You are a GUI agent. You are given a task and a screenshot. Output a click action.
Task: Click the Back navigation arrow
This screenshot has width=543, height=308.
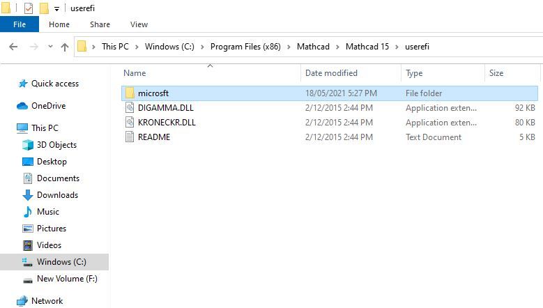click(x=13, y=47)
